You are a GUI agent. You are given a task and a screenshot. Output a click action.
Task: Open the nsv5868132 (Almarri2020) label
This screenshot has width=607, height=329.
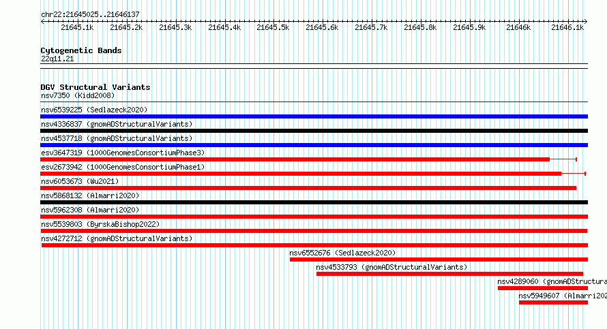click(x=90, y=195)
